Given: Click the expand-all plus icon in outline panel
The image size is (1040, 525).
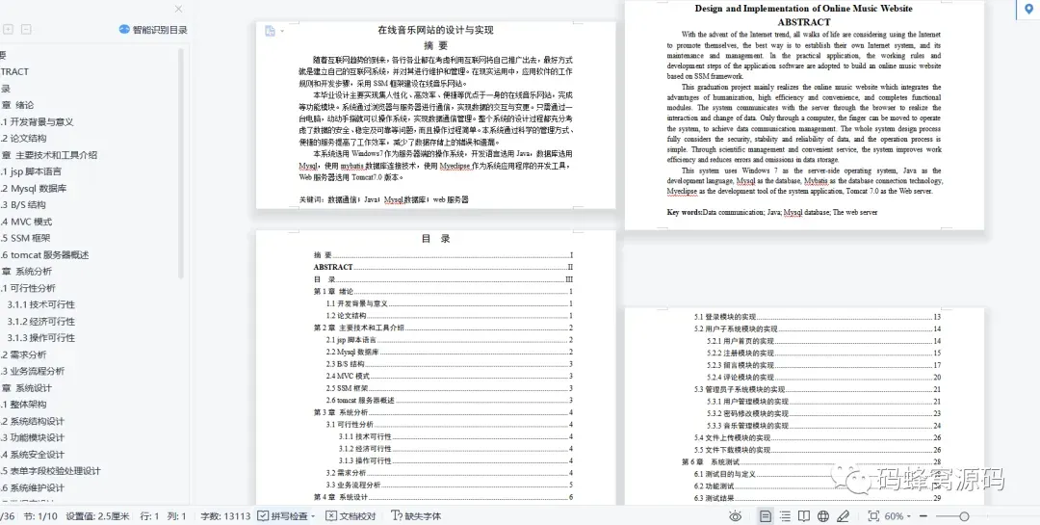Looking at the screenshot, I should pyautogui.click(x=8, y=29).
